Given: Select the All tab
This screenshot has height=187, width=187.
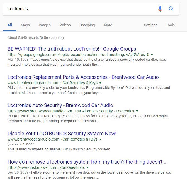Looking at the screenshot, I should tap(10, 25).
